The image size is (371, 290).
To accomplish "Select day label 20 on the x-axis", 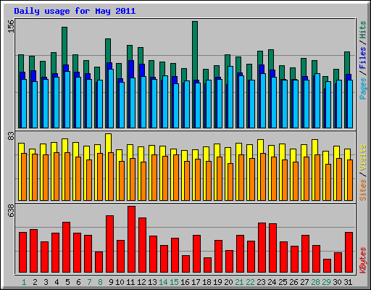I will point(228,282).
